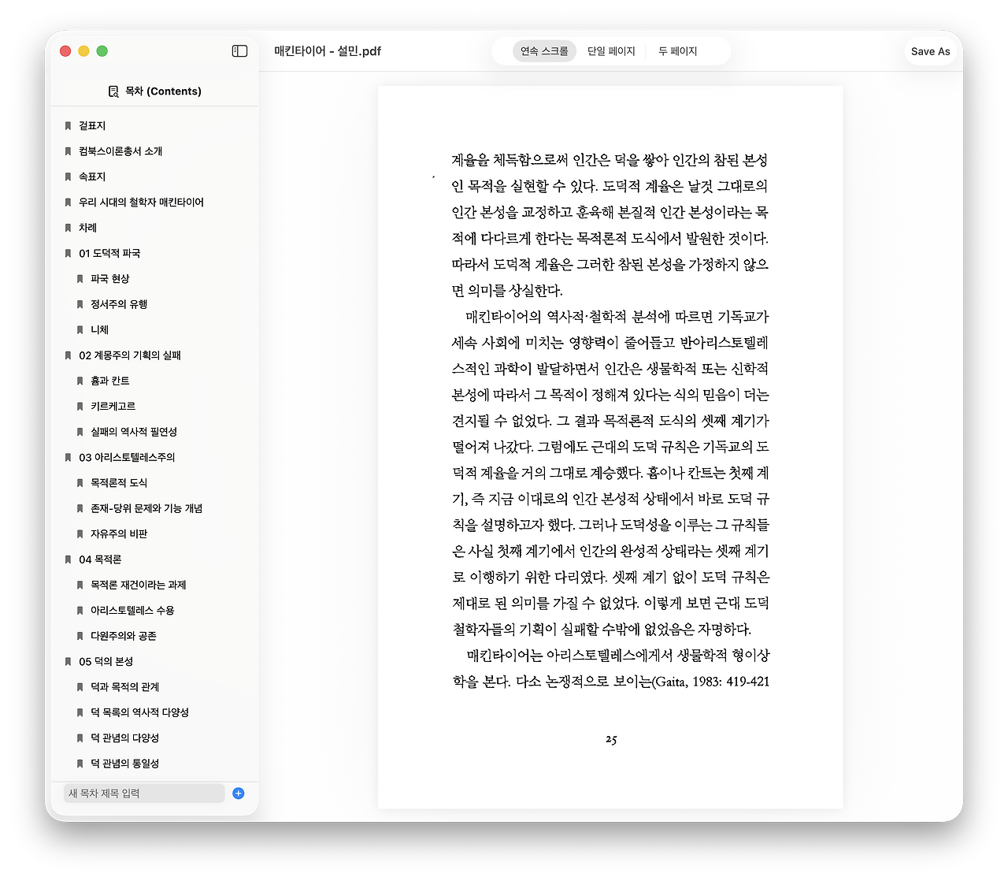Viewport: 1008px width, 881px height.
Task: Toggle the sidebar panel icon
Action: click(240, 51)
